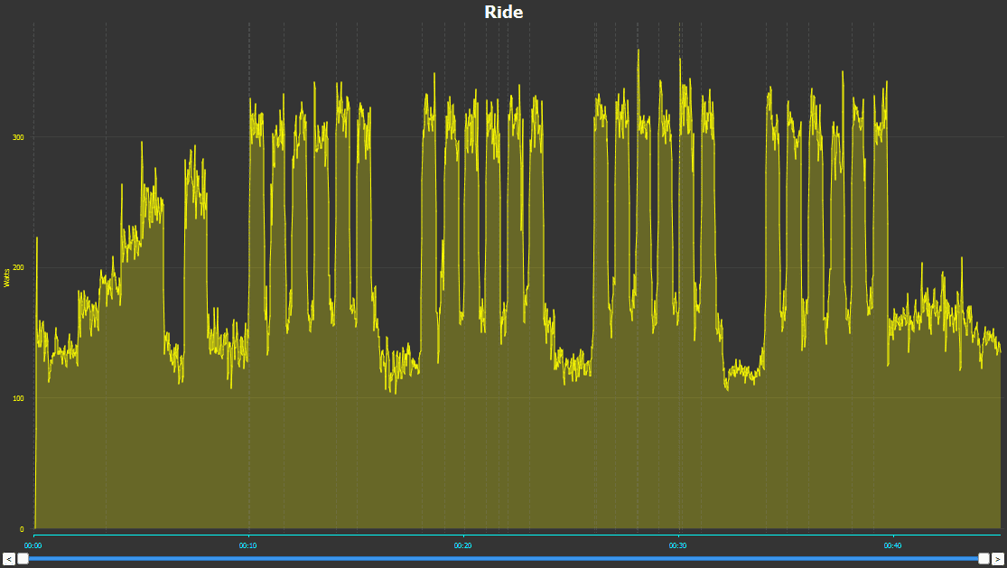1007x568 pixels.
Task: Click the left range slider handle
Action: click(x=23, y=559)
